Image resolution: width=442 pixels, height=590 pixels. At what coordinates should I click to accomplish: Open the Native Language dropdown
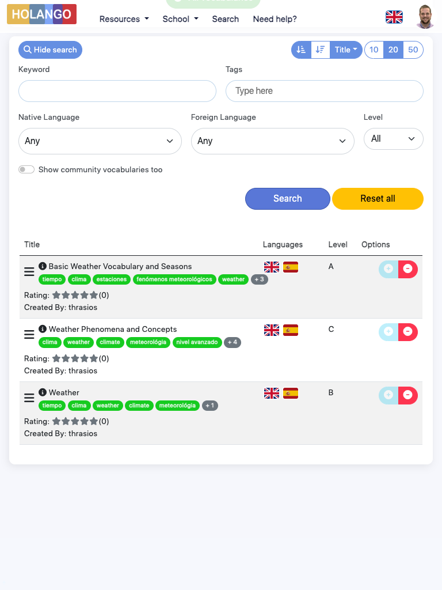tap(100, 141)
